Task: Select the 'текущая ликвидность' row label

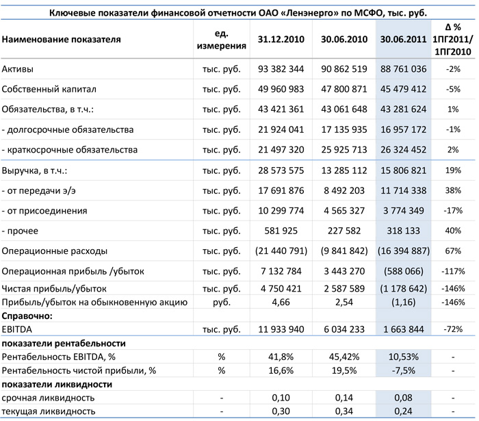Action: click(49, 411)
